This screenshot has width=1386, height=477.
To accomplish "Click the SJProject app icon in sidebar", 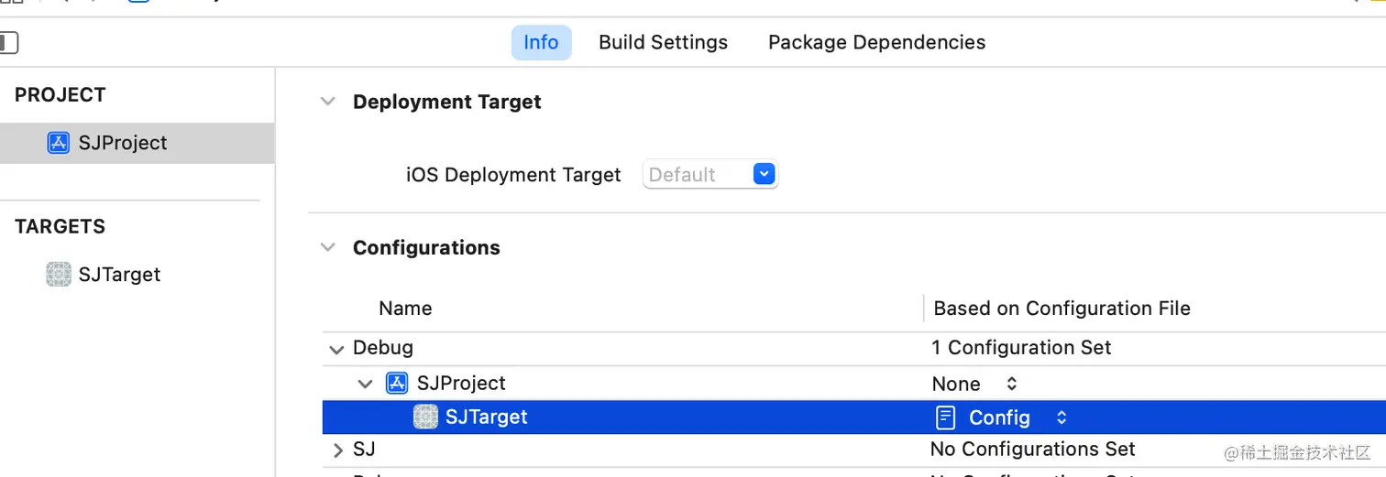I will point(59,143).
